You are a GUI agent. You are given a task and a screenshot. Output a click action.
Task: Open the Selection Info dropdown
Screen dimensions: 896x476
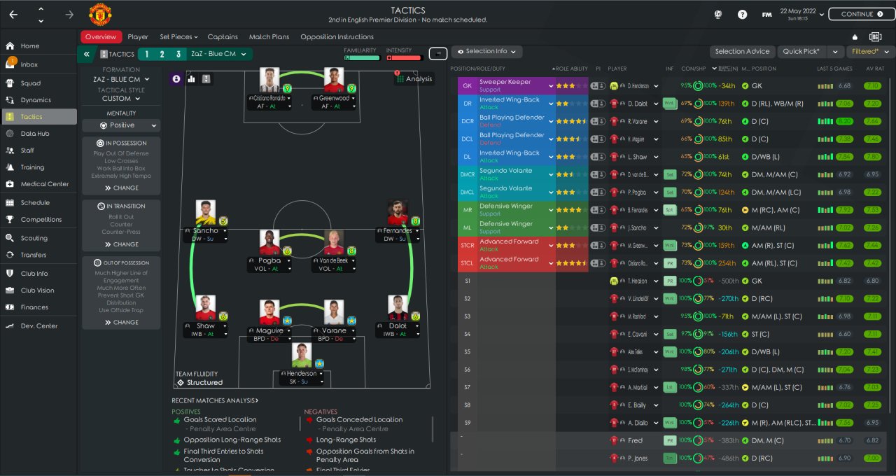point(486,51)
